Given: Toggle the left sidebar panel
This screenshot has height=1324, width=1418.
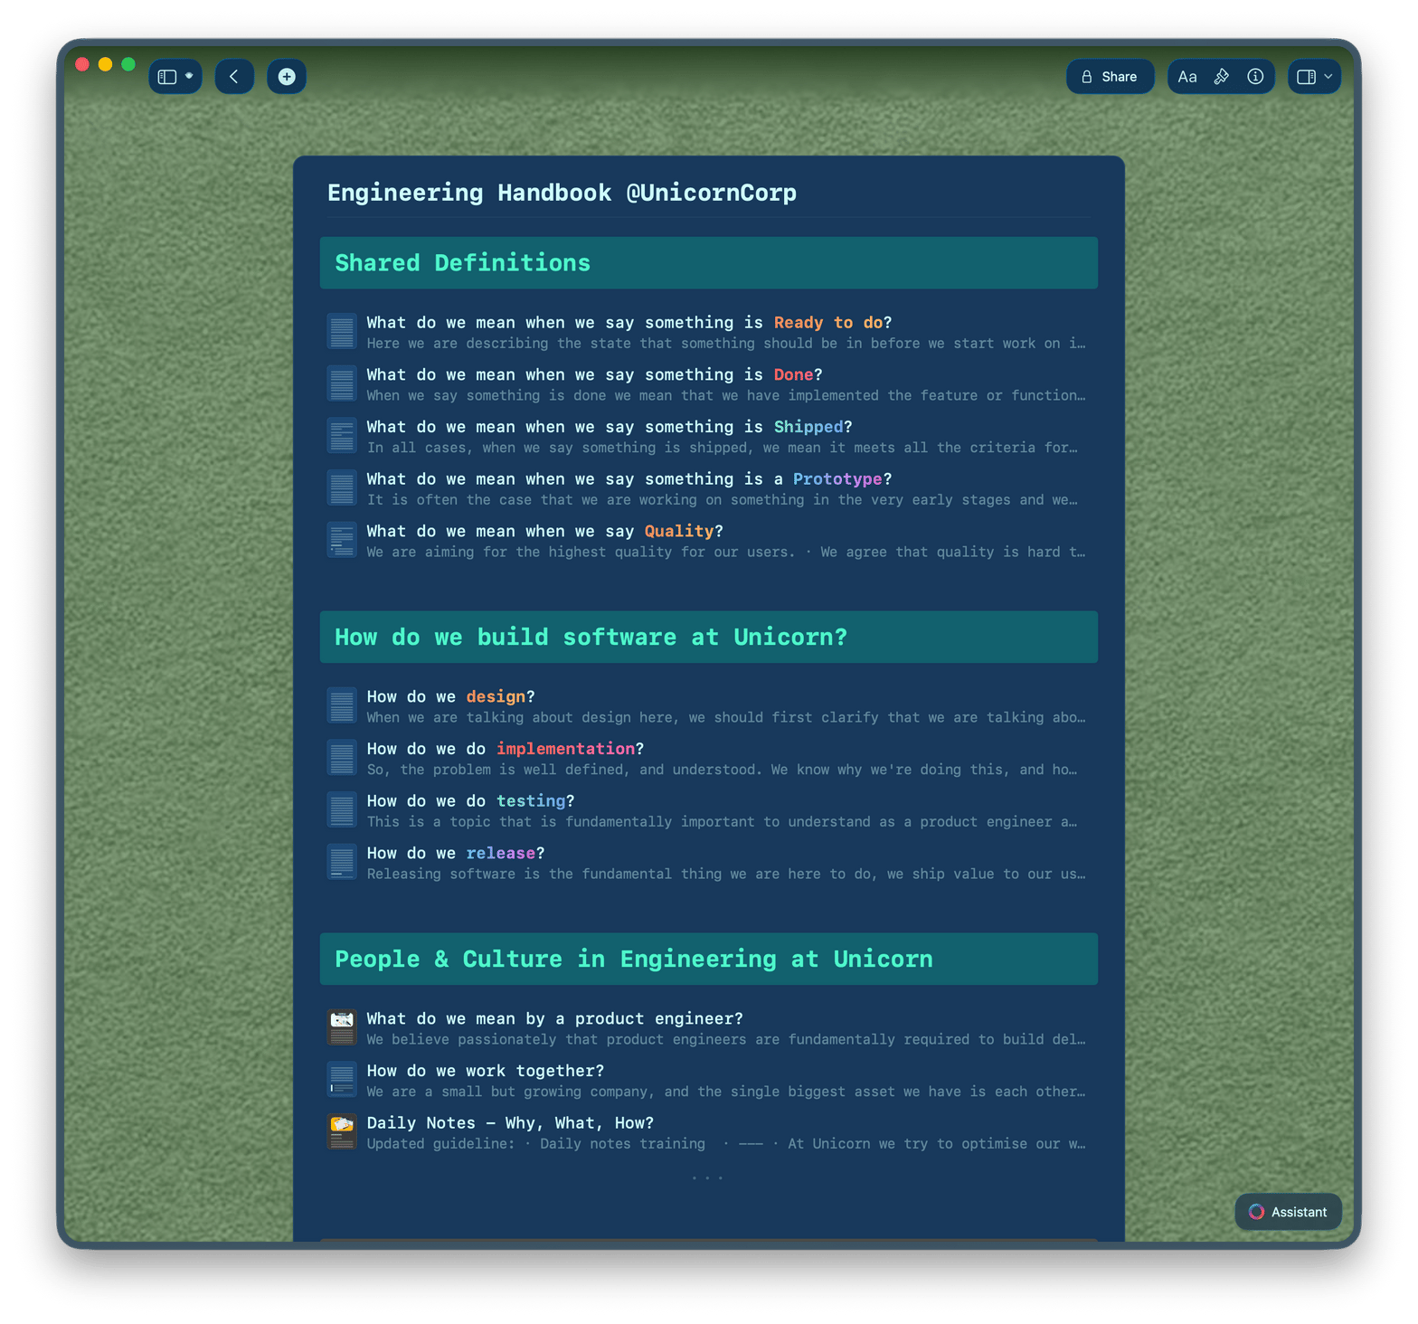Looking at the screenshot, I should pos(167,77).
